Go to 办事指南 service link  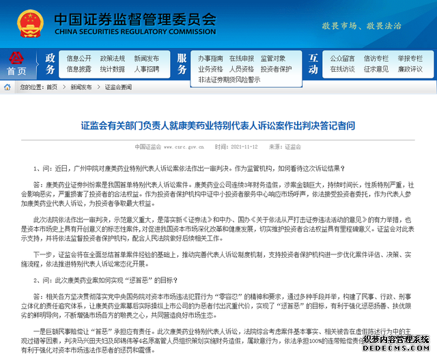[x=210, y=59]
